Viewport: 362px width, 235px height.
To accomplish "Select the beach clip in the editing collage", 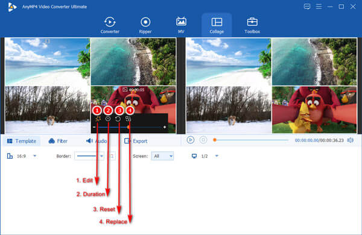I will pos(47,61).
